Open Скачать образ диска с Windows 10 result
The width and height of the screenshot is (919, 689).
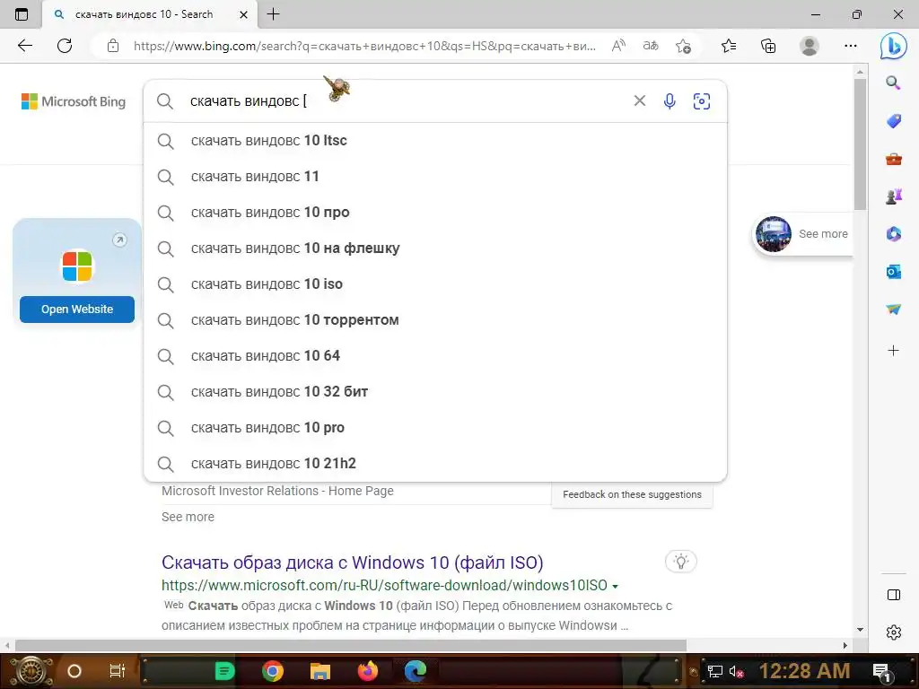[x=352, y=563]
